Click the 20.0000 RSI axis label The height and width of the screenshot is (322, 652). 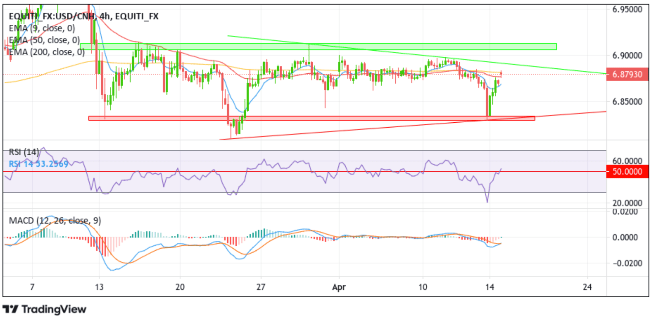(627, 203)
